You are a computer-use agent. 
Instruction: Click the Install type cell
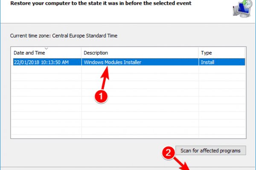click(x=208, y=62)
